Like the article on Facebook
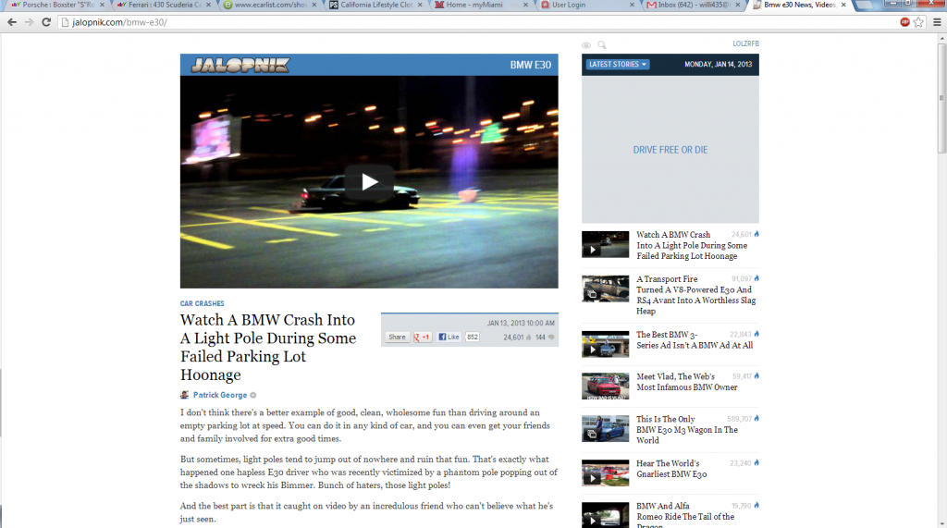Image resolution: width=947 pixels, height=528 pixels. (449, 338)
